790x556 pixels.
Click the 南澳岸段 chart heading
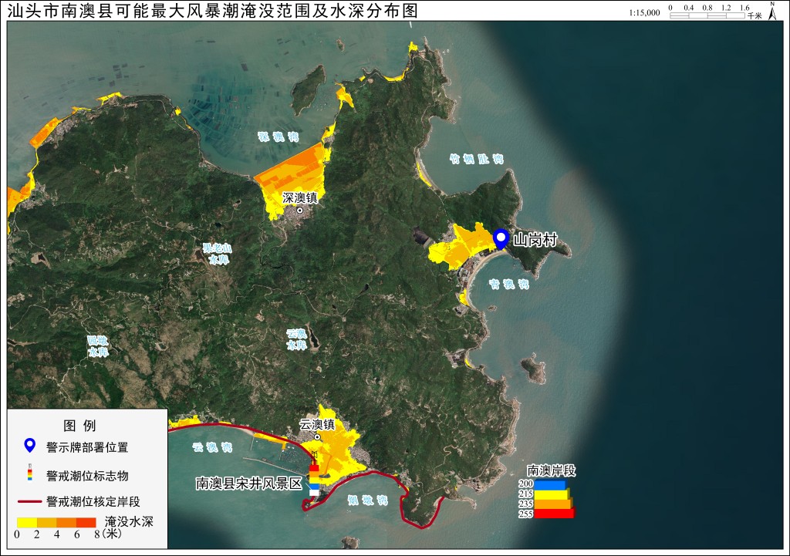tap(551, 470)
